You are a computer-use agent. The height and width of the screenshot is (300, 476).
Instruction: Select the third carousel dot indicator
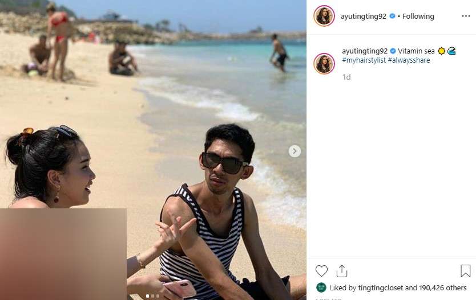tap(158, 296)
